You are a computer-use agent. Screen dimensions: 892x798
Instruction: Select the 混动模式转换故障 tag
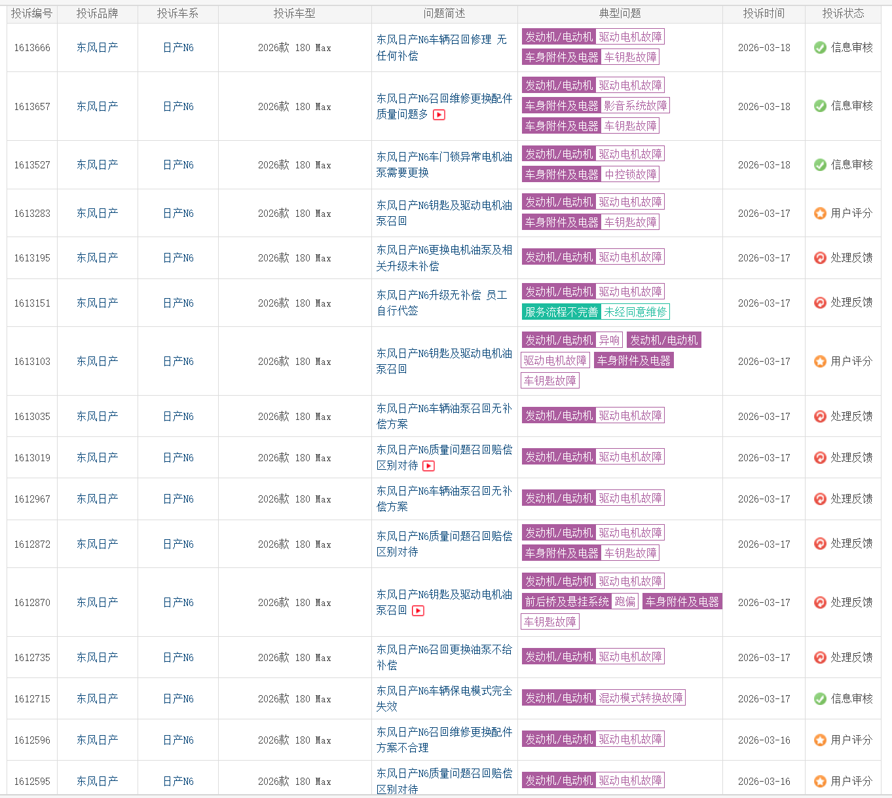click(x=641, y=698)
